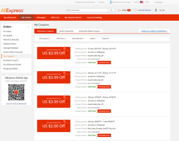Open the Ayuda dropdown
Viewport: 179px width, 141px height.
coord(102,2)
